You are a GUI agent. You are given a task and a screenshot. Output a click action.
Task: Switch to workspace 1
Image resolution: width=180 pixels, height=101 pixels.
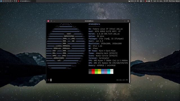3,1
